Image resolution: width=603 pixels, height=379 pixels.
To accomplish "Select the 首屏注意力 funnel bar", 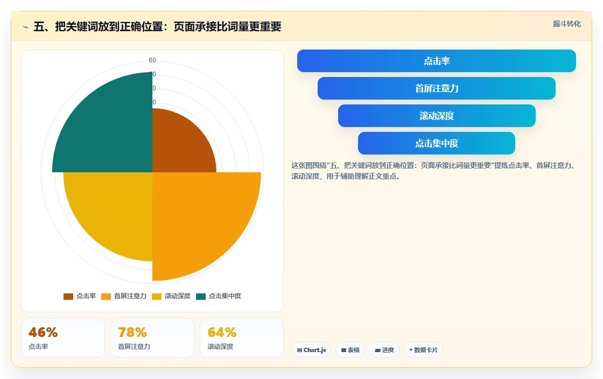I will click(437, 88).
